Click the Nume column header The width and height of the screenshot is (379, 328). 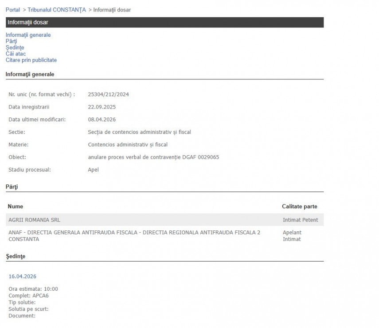(16, 207)
